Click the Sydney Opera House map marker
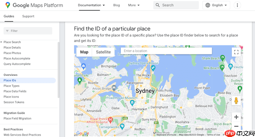Image resolution: width=255 pixels, height=137 pixels. click(x=153, y=68)
